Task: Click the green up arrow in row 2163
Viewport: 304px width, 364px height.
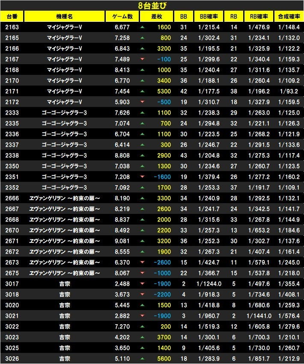Action: (143, 27)
